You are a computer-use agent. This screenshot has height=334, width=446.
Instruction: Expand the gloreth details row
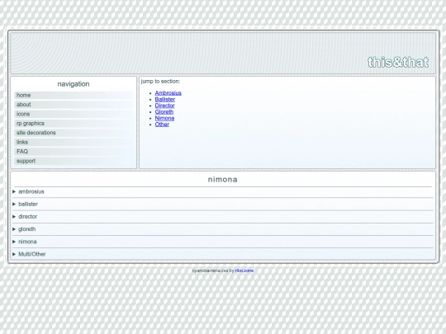(x=223, y=229)
